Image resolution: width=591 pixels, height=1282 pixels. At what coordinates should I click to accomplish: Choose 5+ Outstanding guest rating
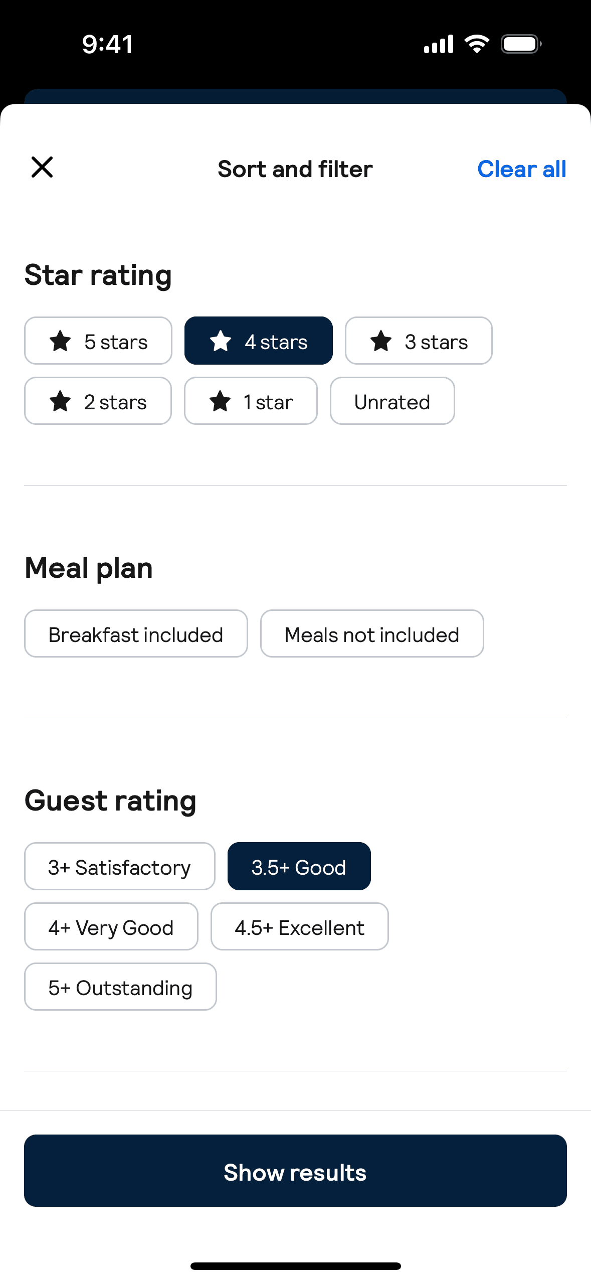point(120,988)
